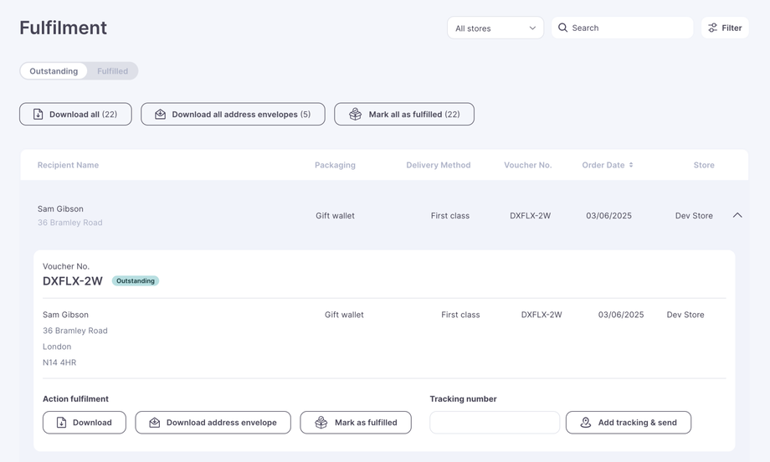The width and height of the screenshot is (770, 462).
Task: Switch to the Outstanding tab
Action: click(54, 71)
